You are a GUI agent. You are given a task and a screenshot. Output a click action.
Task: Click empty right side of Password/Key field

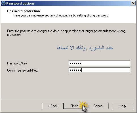106,63
